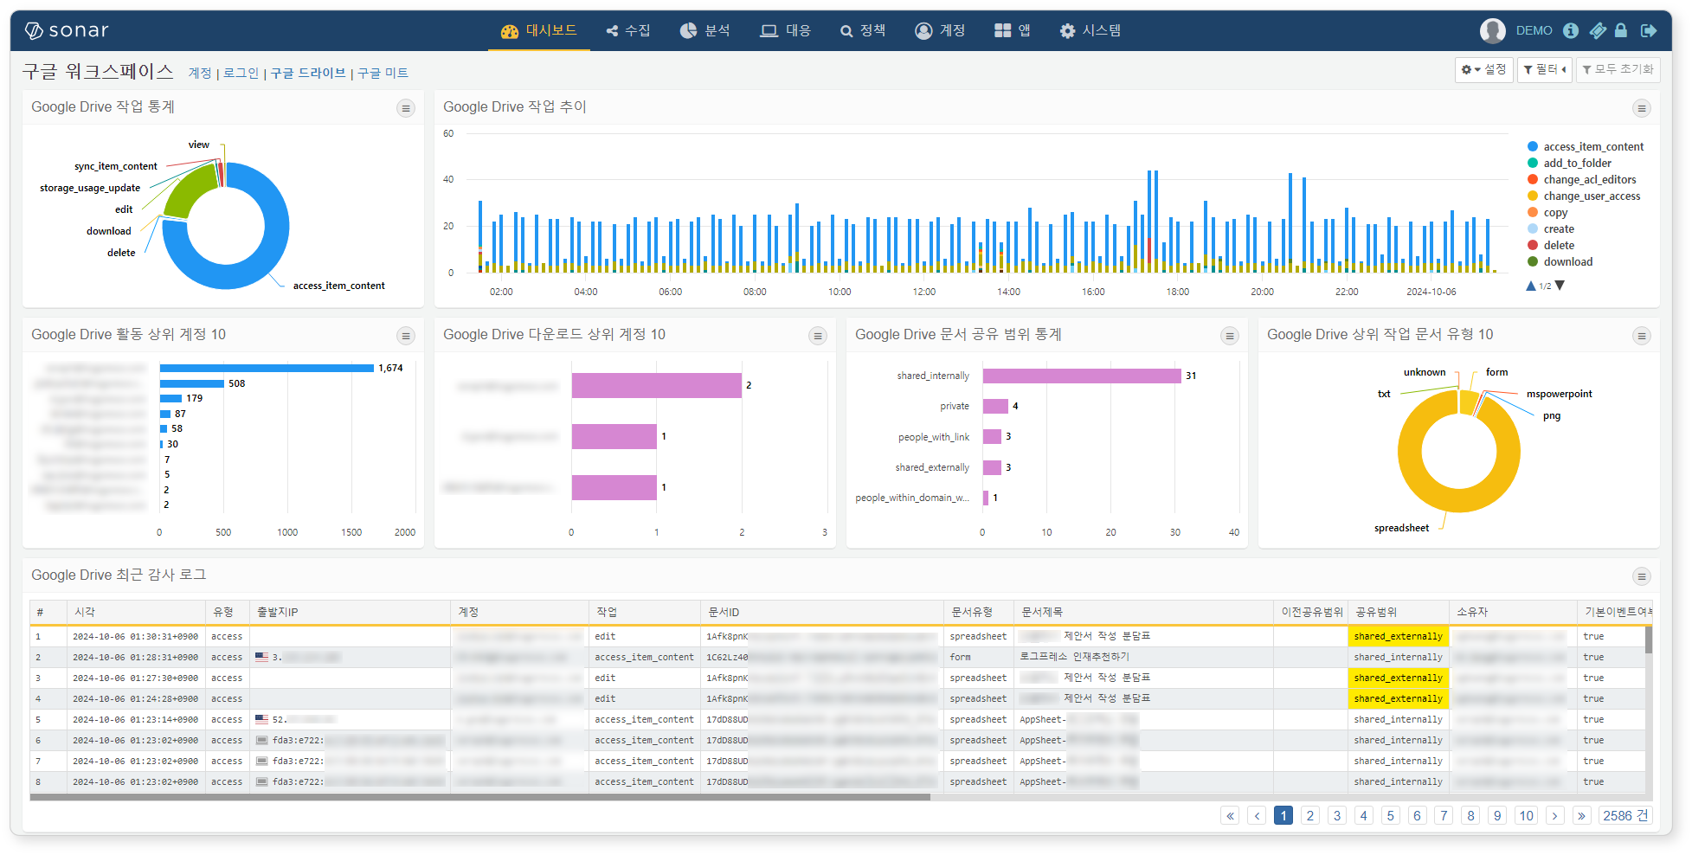This screenshot has width=1692, height=855.
Task: Open the user profile avatar
Action: pyautogui.click(x=1492, y=30)
